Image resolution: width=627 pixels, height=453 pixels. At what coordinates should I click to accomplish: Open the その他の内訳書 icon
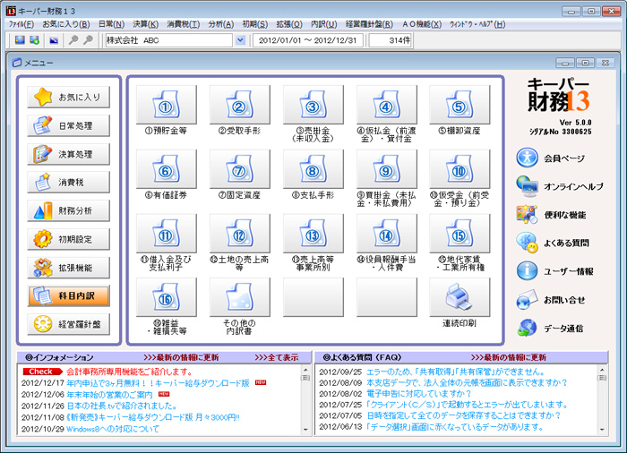point(240,297)
